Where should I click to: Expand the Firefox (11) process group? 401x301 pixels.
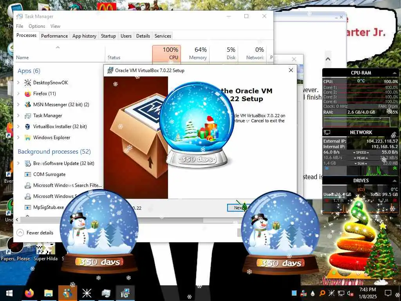pyautogui.click(x=18, y=94)
